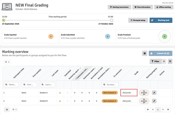Image resolution: width=175 pixels, height=114 pixels.
Task: Click the Grade Inputted orange counter
Action: pyautogui.click(x=51, y=36)
